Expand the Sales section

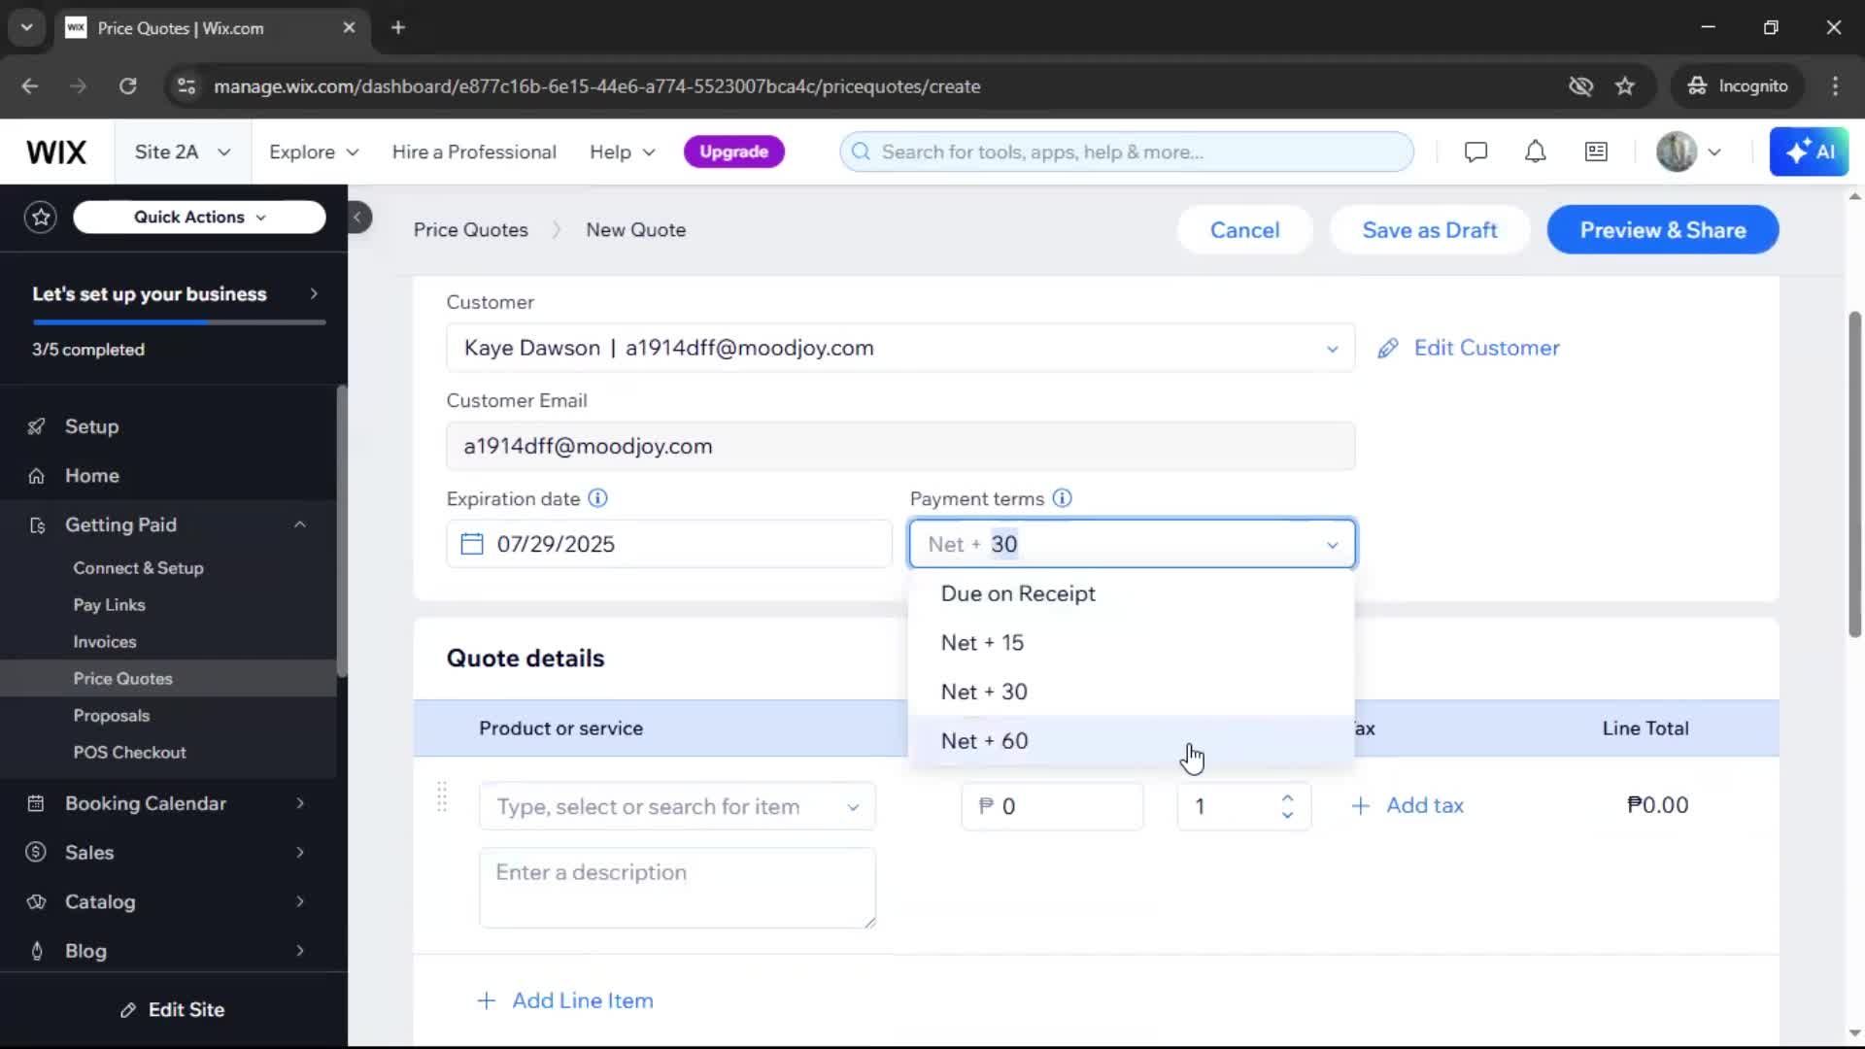tap(300, 852)
